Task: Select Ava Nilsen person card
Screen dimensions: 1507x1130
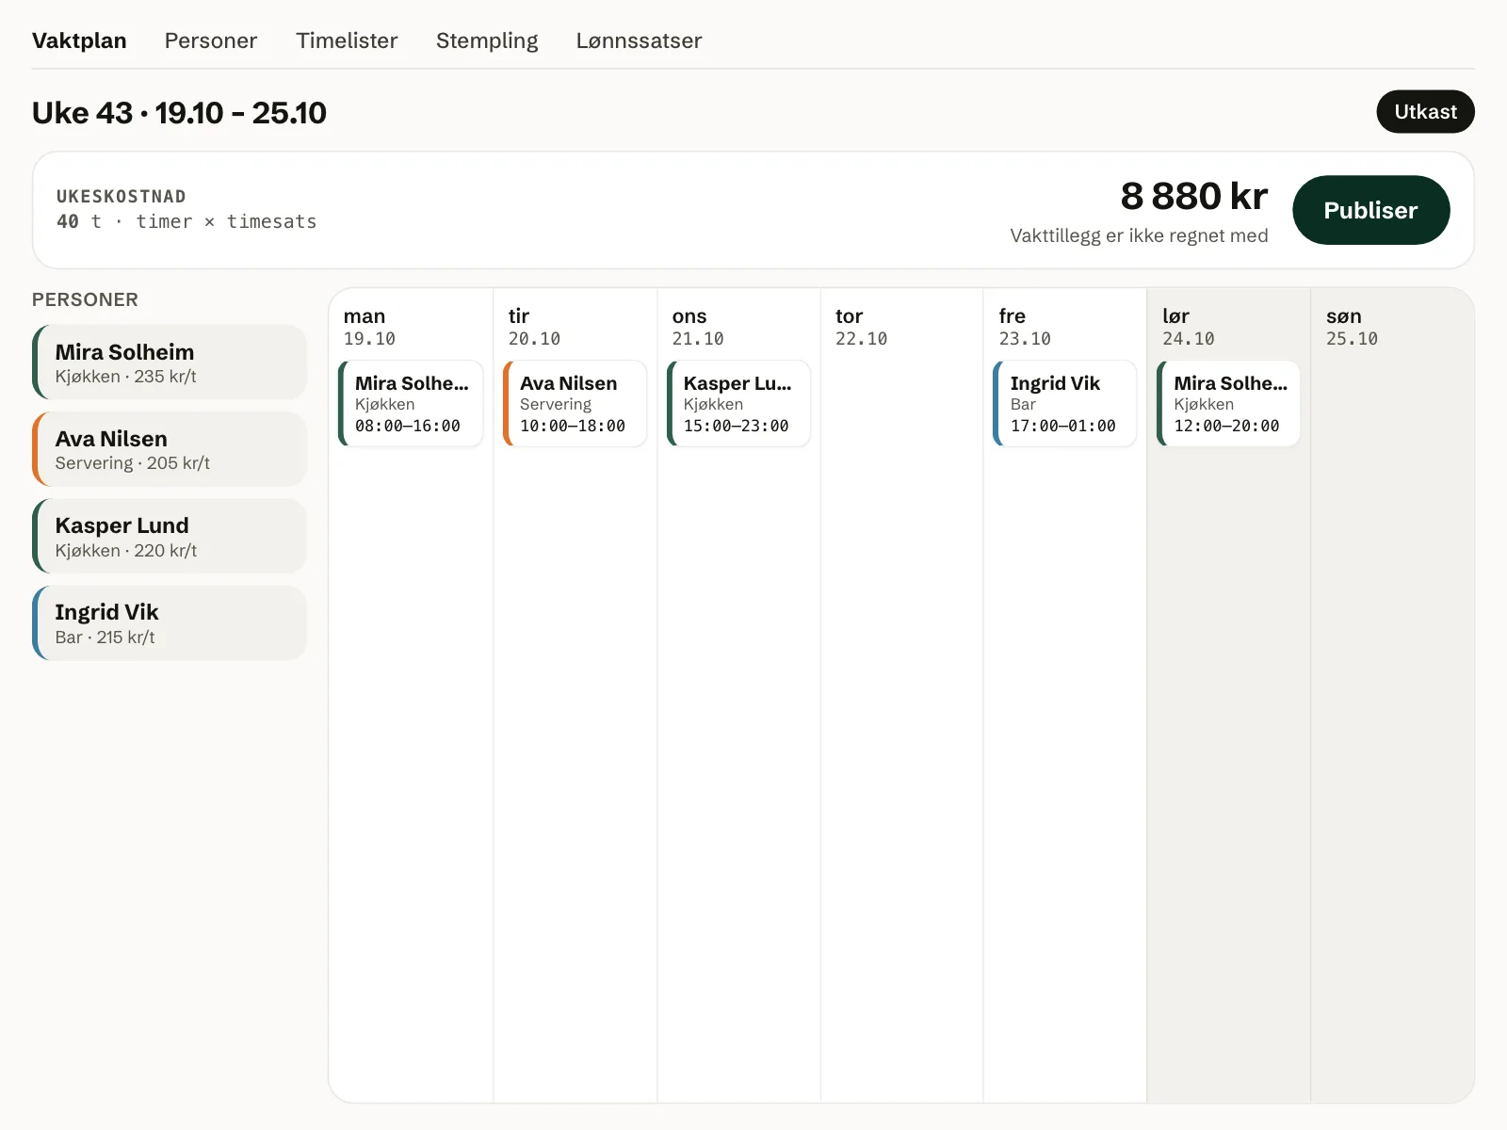Action: tap(170, 449)
